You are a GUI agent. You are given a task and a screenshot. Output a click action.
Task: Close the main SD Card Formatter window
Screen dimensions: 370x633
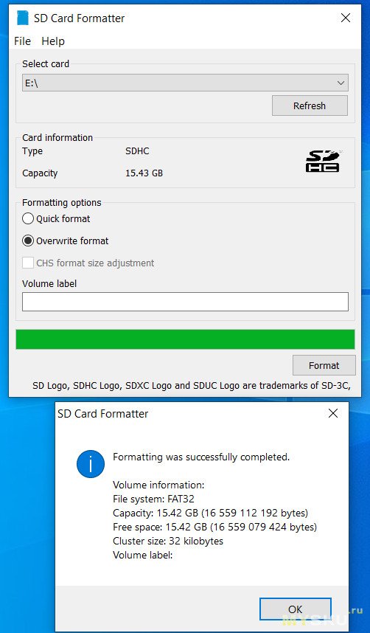346,18
